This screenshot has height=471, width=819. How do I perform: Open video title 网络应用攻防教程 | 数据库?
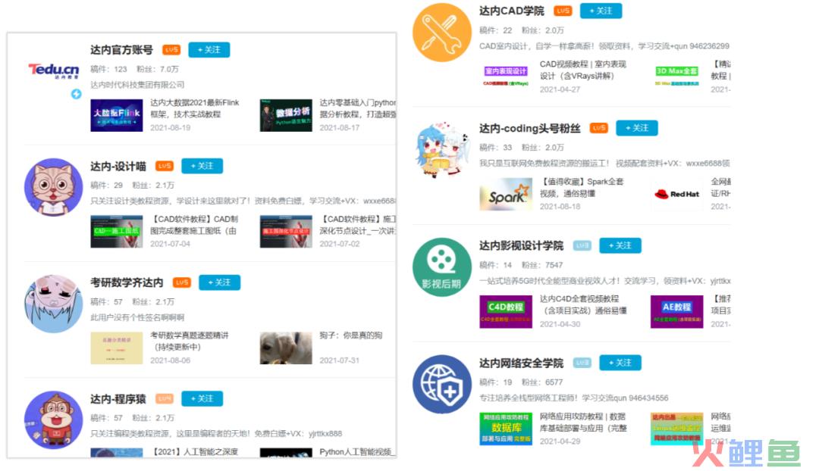pos(583,422)
